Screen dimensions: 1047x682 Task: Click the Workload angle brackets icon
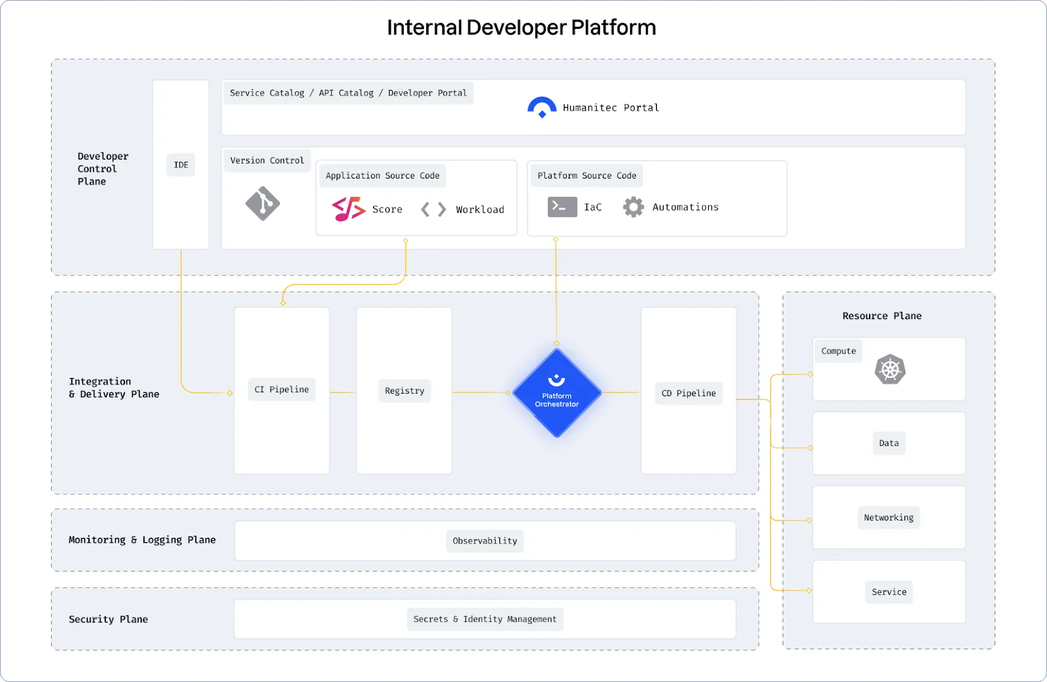[x=433, y=209]
